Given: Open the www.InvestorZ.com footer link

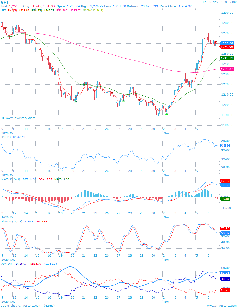Looking at the screenshot, I should 221,306.
